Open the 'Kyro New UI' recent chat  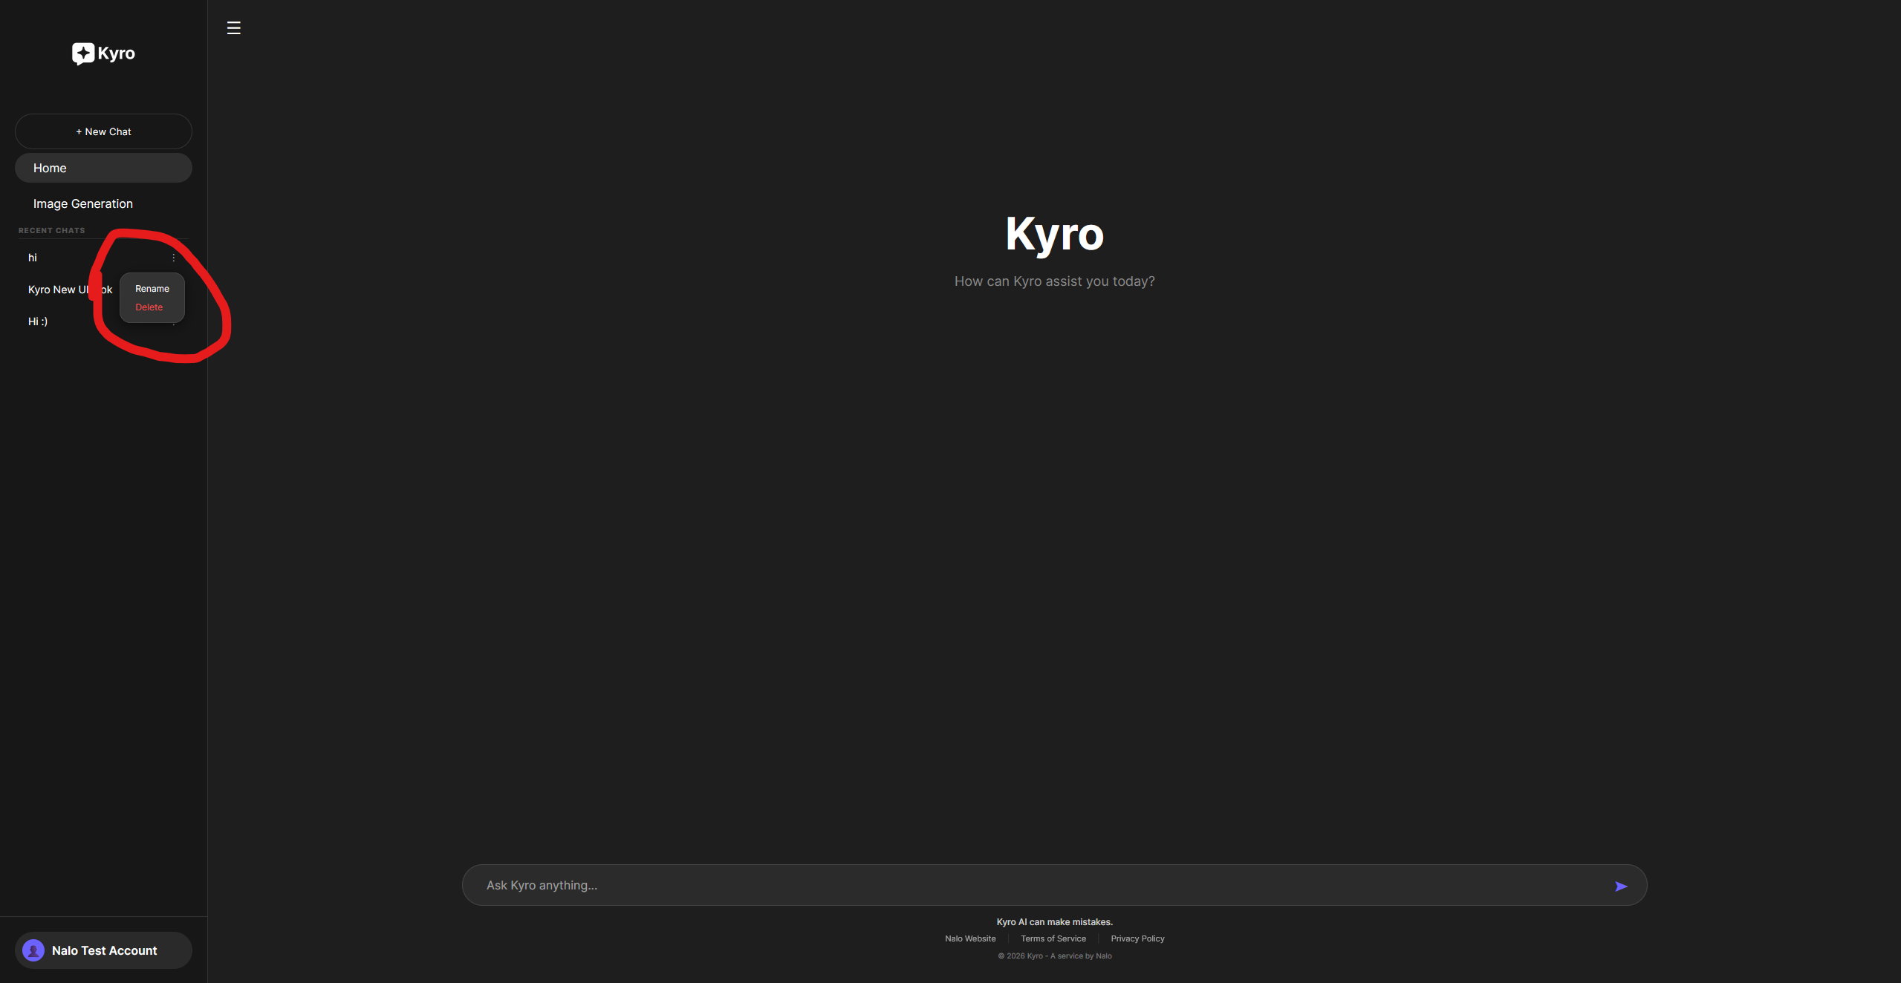pyautogui.click(x=58, y=290)
